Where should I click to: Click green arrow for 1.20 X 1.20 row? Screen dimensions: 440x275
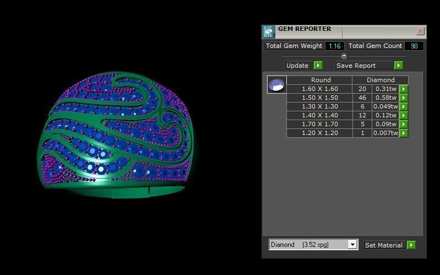pyautogui.click(x=404, y=133)
